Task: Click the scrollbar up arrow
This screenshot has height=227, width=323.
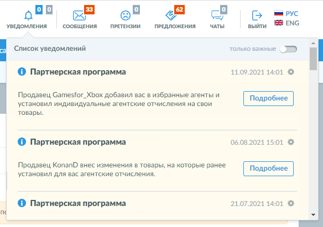Action: point(313,43)
